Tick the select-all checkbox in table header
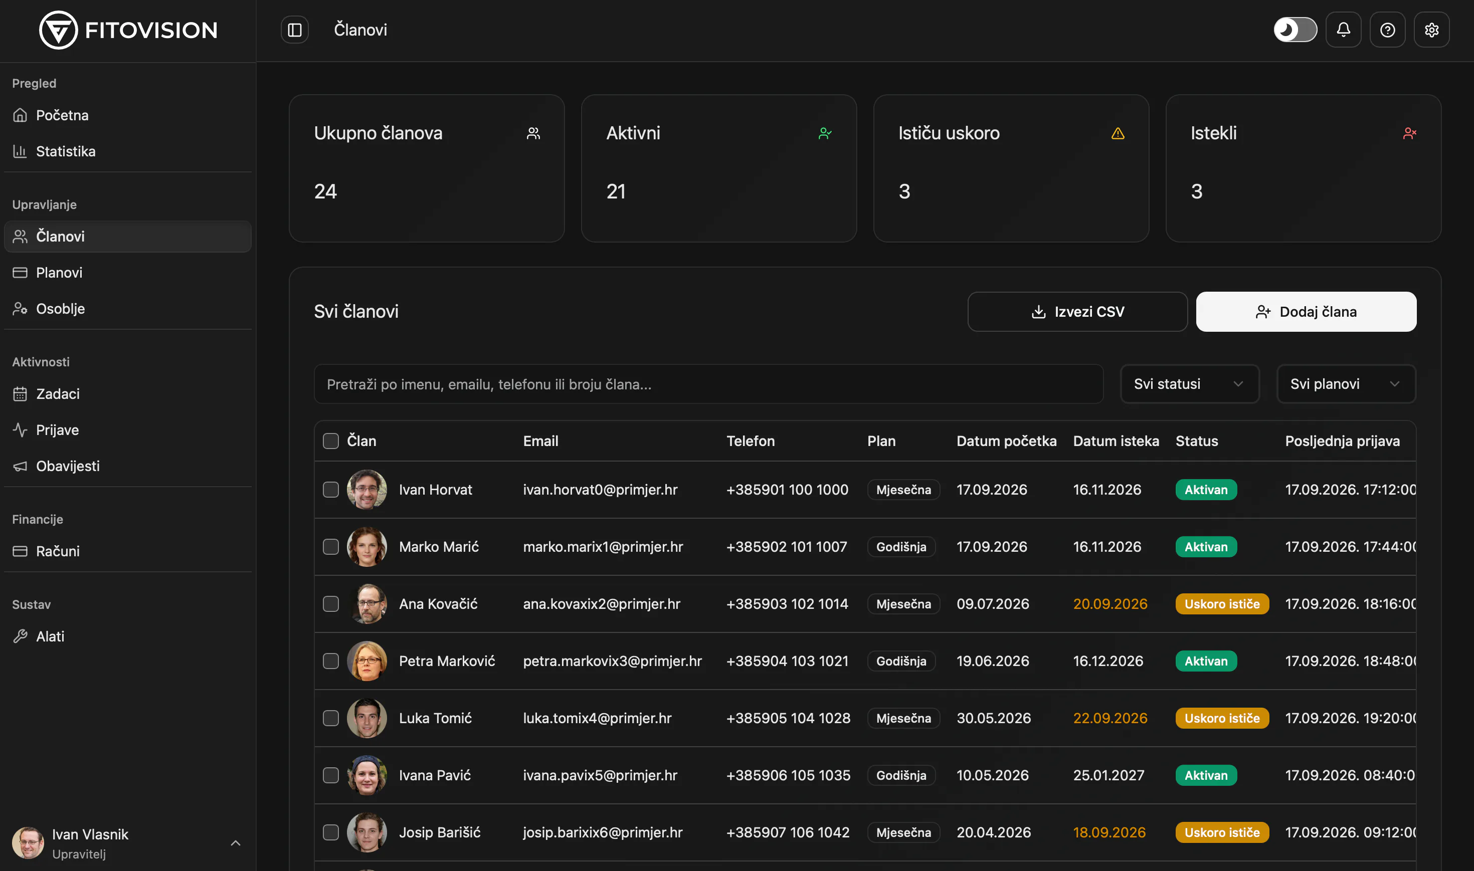The height and width of the screenshot is (871, 1474). [x=331, y=441]
